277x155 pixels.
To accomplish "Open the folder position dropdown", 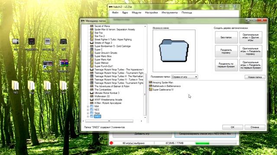I will [184, 77].
